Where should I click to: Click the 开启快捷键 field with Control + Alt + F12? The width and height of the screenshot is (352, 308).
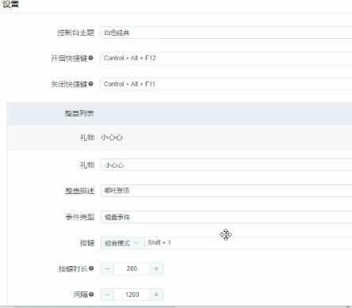coord(226,58)
